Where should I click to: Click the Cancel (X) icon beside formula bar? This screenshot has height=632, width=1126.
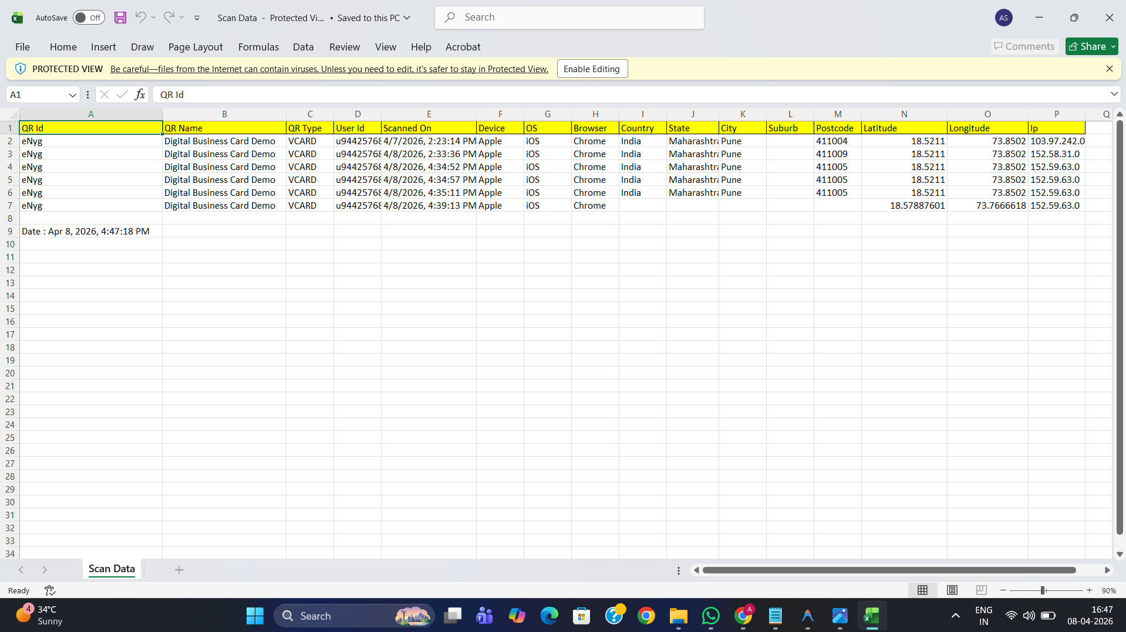[104, 94]
